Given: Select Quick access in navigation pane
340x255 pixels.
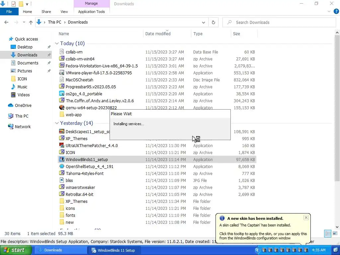Looking at the screenshot, I should [x=26, y=39].
